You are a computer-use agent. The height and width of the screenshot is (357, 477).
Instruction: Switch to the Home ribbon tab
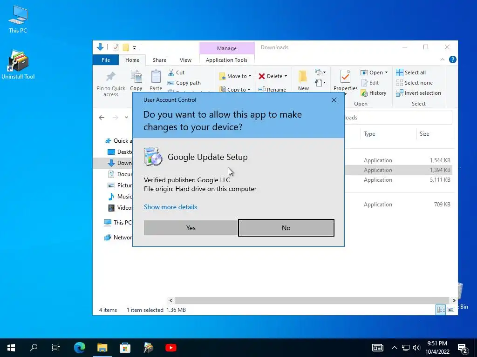(132, 60)
